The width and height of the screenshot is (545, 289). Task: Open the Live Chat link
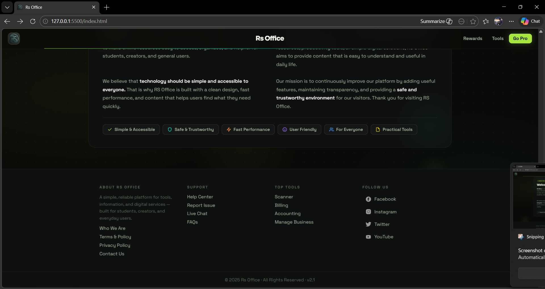click(197, 214)
